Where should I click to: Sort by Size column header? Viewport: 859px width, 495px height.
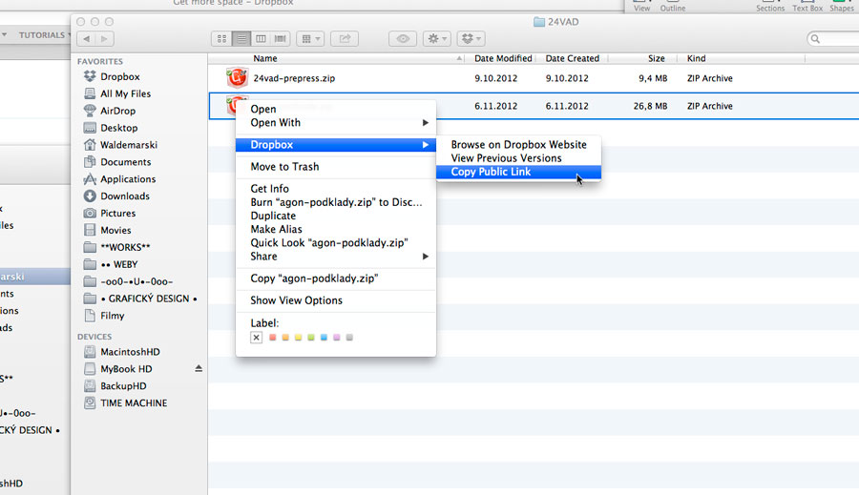tap(656, 58)
